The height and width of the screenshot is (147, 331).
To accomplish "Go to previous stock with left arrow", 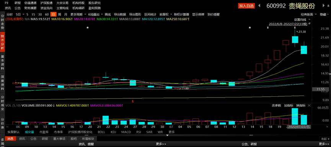I will [x=259, y=6].
